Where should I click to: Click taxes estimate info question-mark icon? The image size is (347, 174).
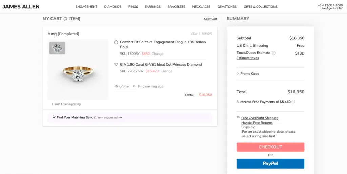[274, 53]
